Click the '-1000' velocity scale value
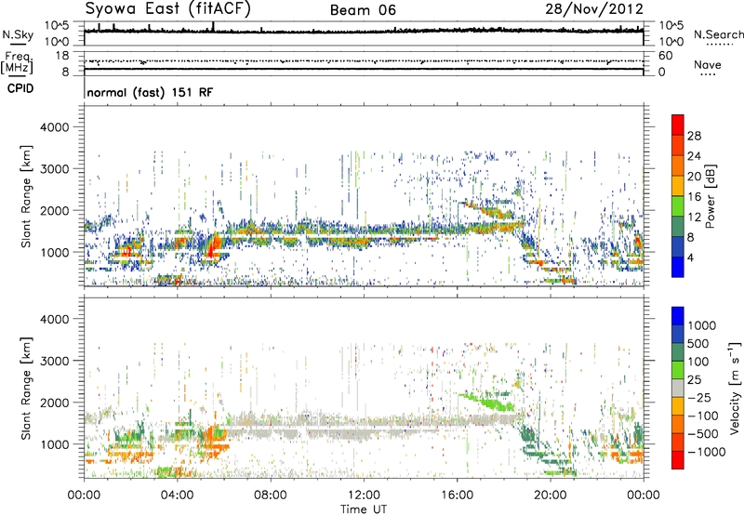This screenshot has height=515, width=744. (707, 452)
